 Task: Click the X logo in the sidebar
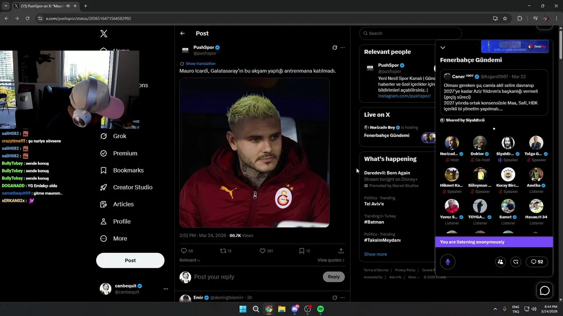click(x=104, y=33)
